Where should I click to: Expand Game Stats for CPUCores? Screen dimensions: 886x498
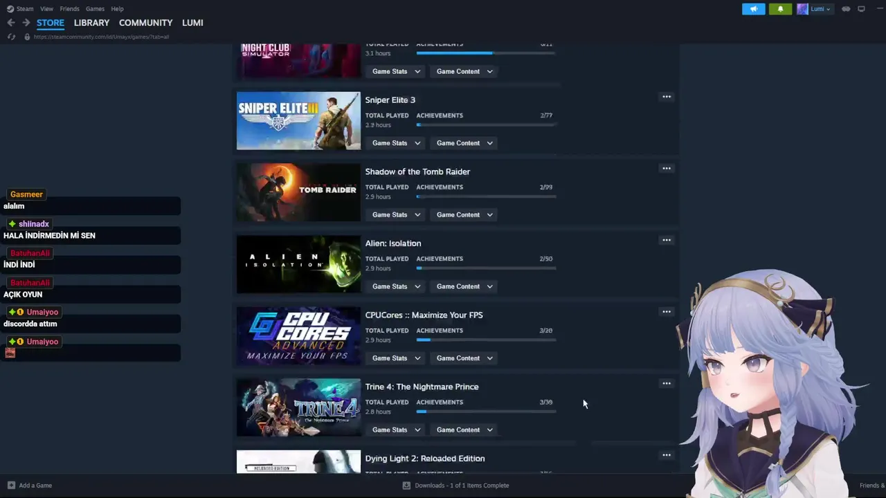[396, 358]
